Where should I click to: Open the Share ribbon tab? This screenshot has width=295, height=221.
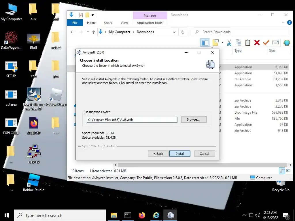coord(108,22)
